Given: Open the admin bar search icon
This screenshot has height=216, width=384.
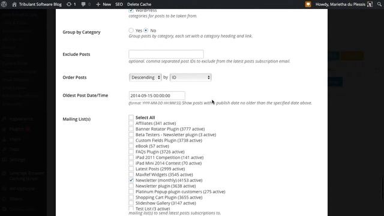Looking at the screenshot, I should coord(379,4).
